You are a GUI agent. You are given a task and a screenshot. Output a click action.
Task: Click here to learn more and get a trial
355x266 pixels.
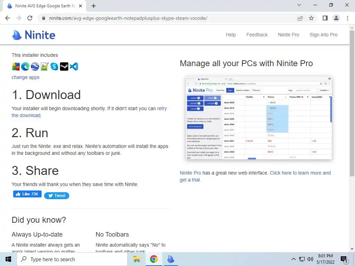[255, 176]
